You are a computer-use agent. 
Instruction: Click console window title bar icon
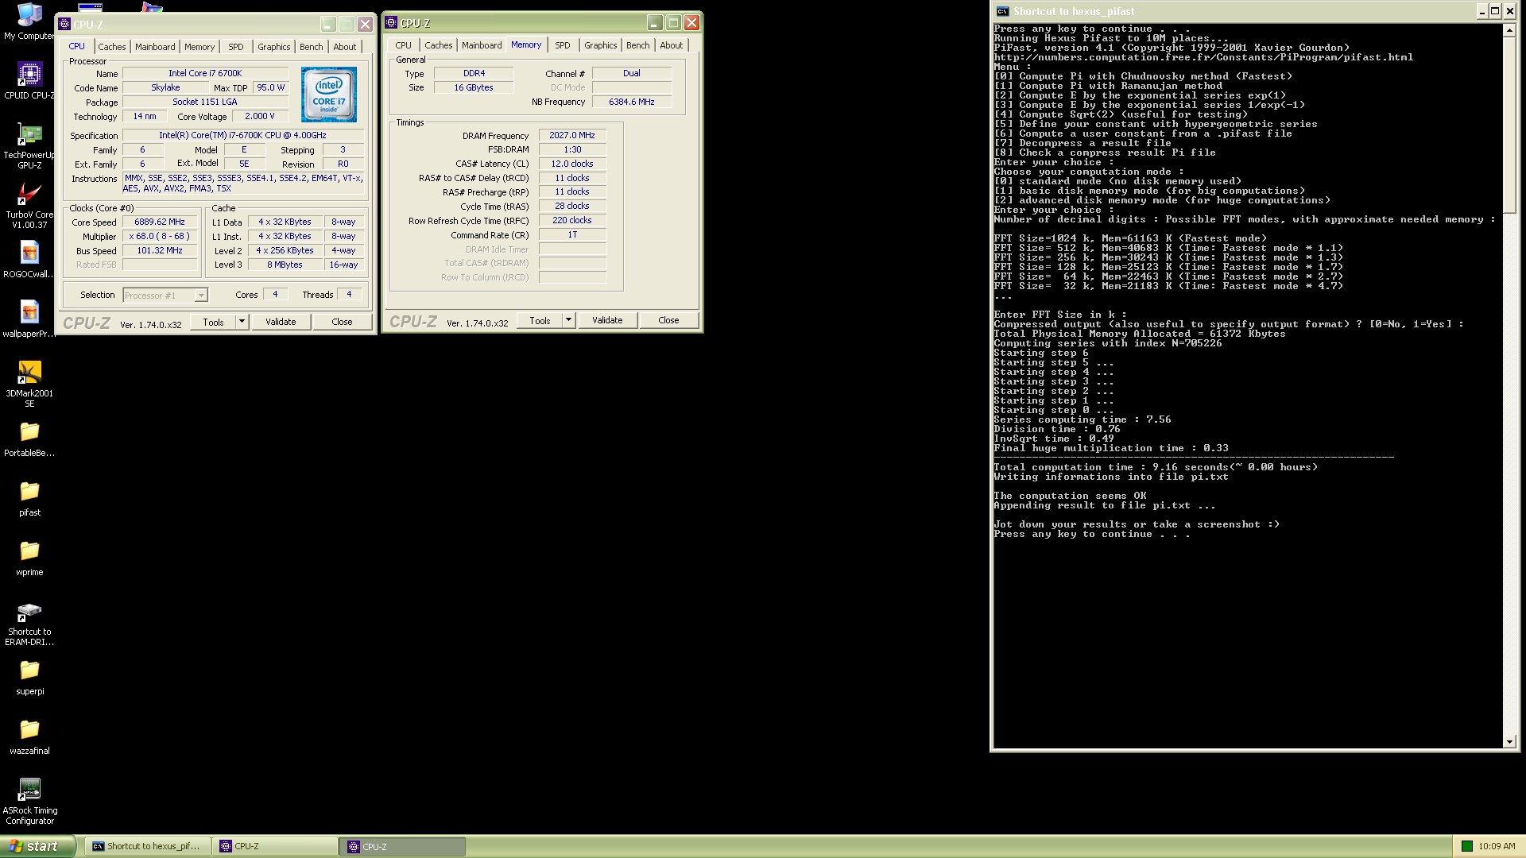pos(1003,11)
